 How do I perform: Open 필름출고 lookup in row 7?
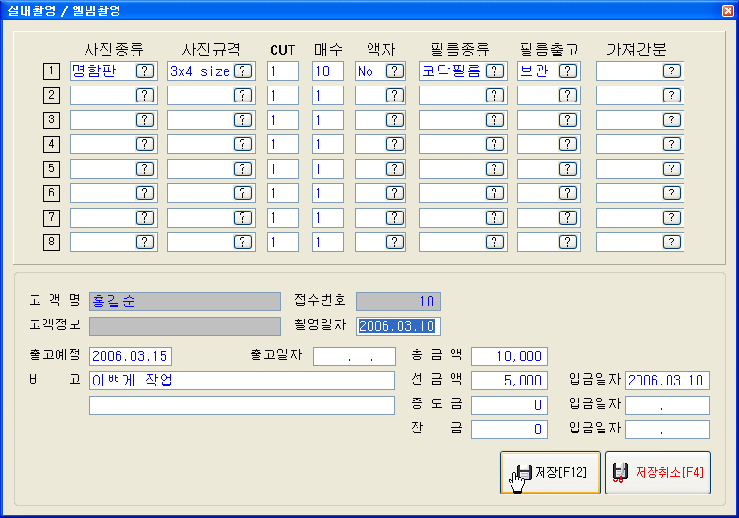coord(568,218)
